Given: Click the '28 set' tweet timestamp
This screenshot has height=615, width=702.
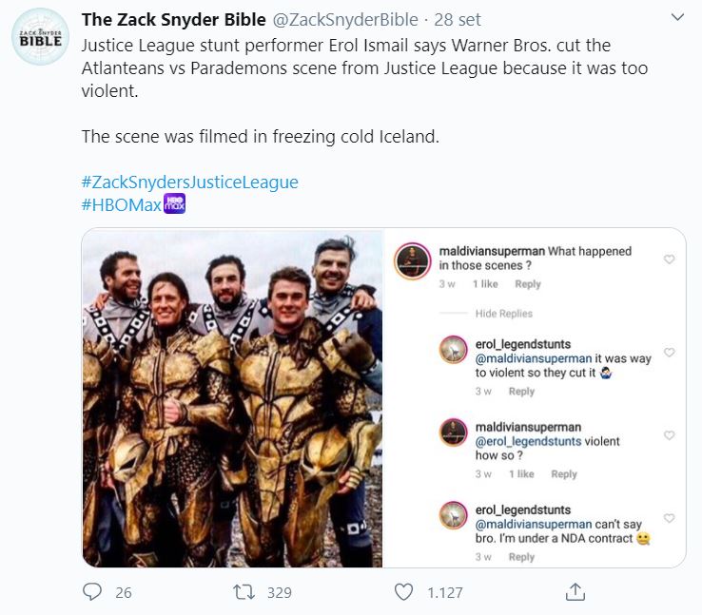Looking at the screenshot, I should pos(458,20).
